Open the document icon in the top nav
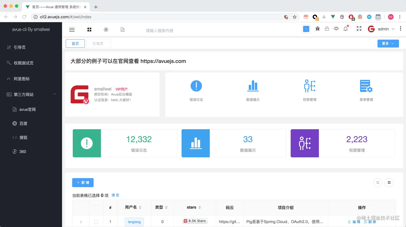Image resolution: width=406 pixels, height=227 pixels. coord(122,30)
